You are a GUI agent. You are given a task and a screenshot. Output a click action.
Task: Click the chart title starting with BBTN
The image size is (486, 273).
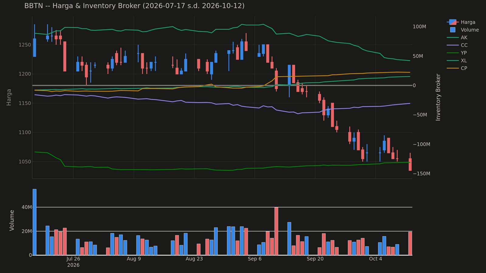pos(134,6)
